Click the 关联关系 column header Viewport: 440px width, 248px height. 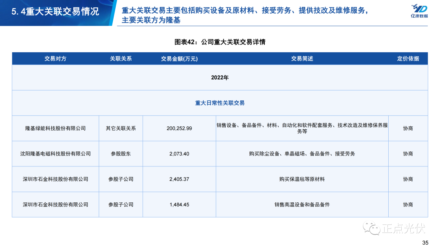click(121, 59)
